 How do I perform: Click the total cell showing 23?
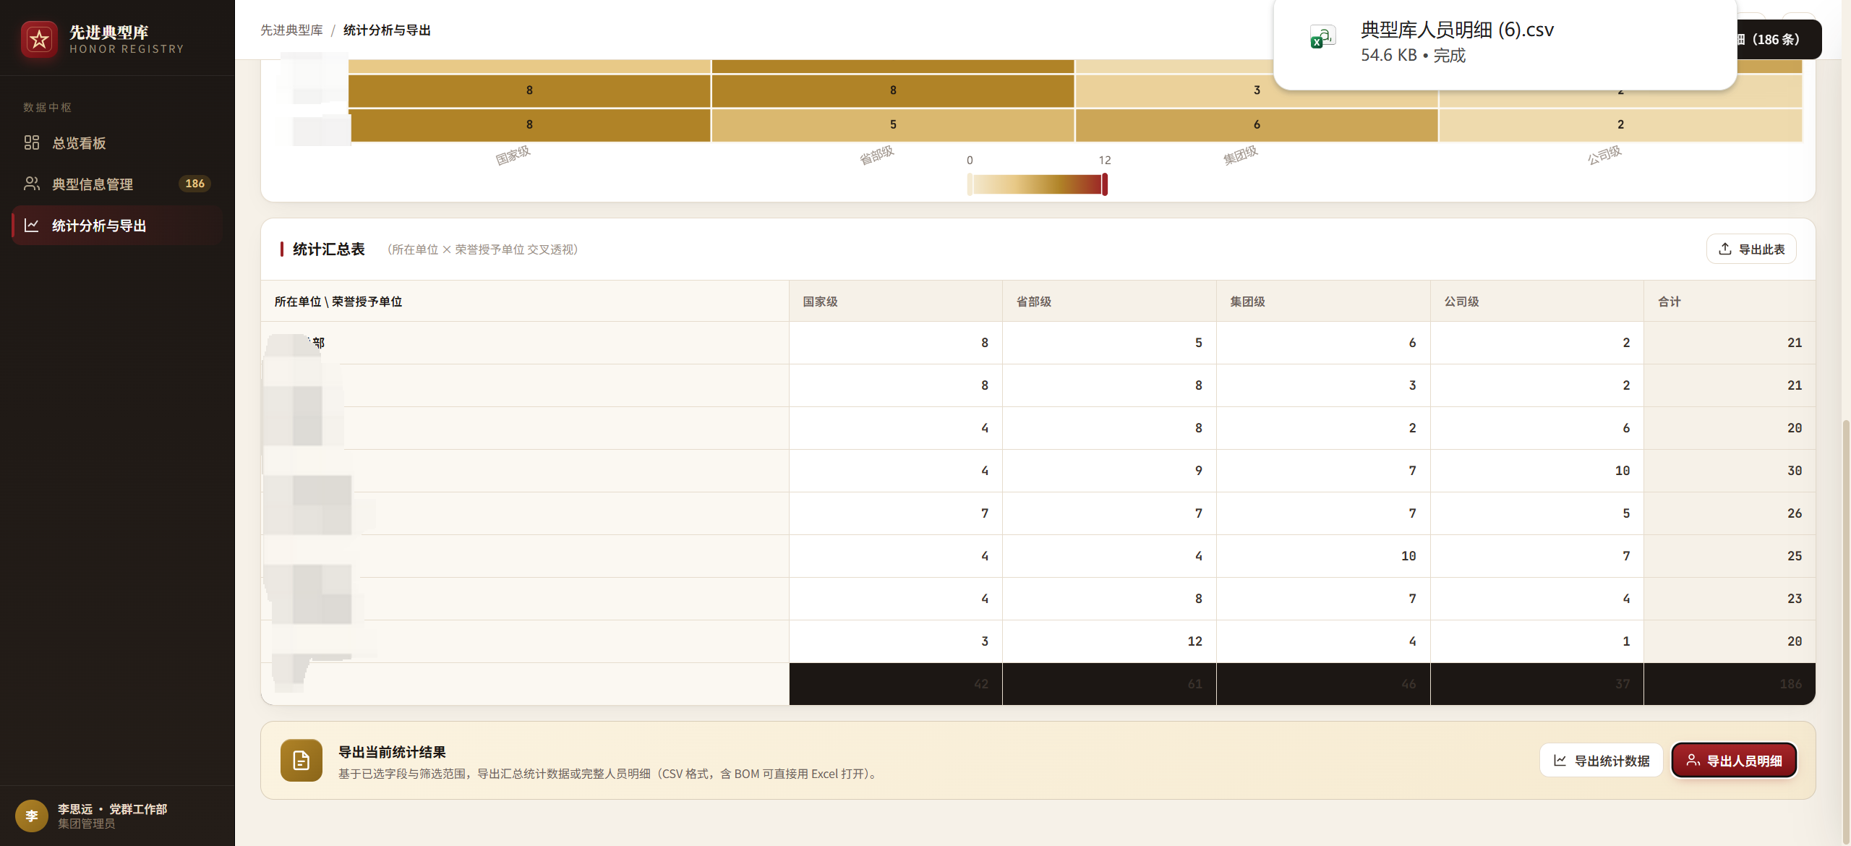(1730, 599)
